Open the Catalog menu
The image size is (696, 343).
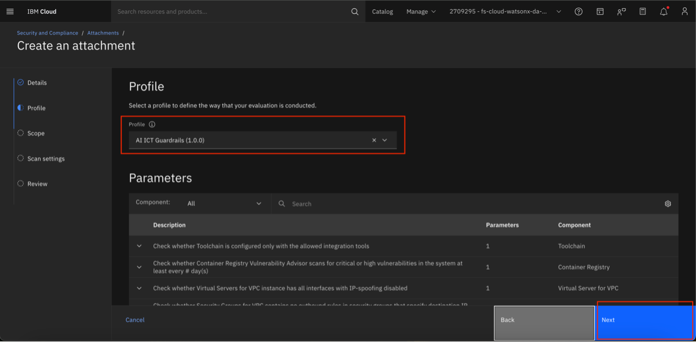[382, 11]
